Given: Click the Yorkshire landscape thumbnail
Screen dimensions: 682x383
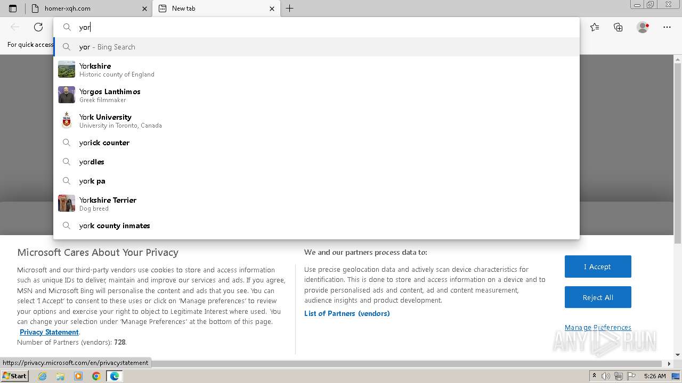Looking at the screenshot, I should click(67, 69).
